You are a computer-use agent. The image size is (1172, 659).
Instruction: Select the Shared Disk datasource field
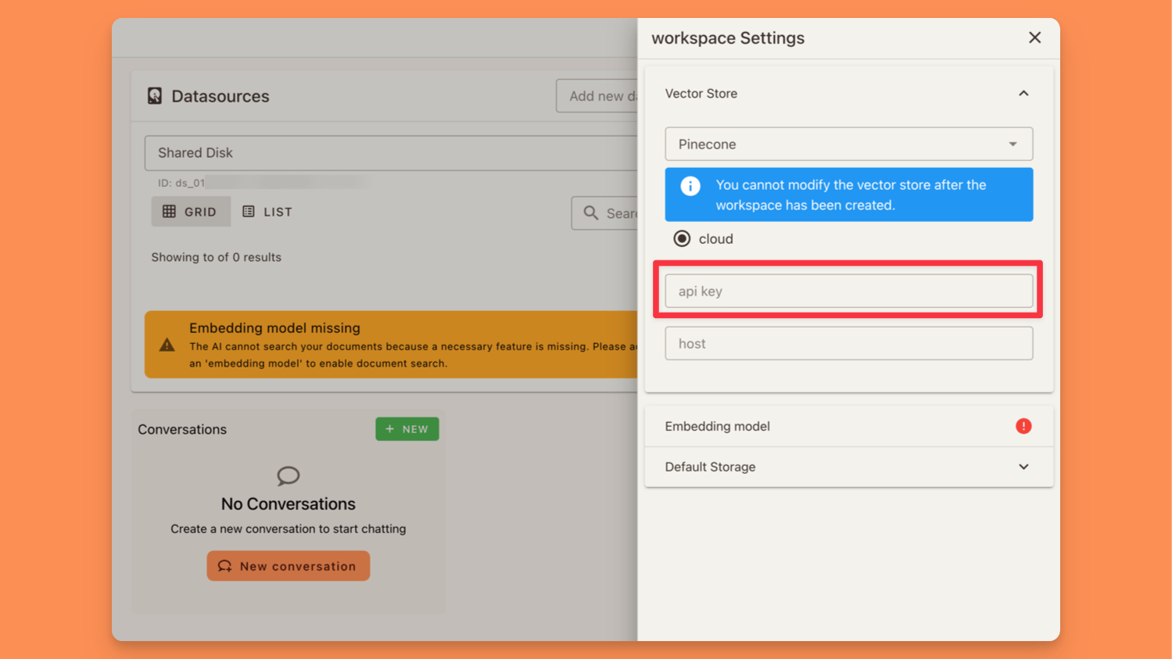coord(391,153)
